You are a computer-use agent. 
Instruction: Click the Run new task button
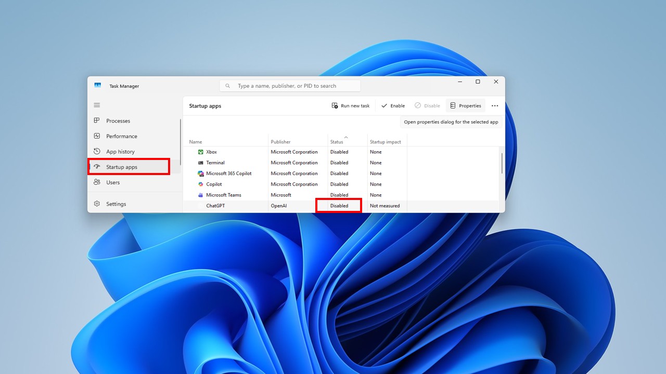pos(351,106)
